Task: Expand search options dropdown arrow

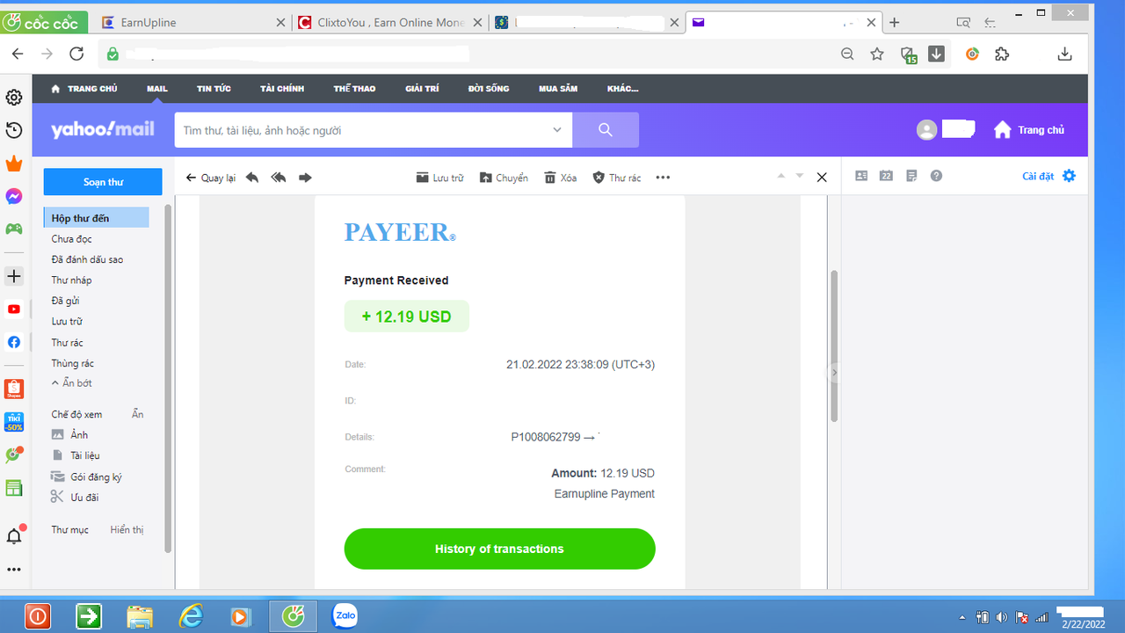Action: coord(556,130)
